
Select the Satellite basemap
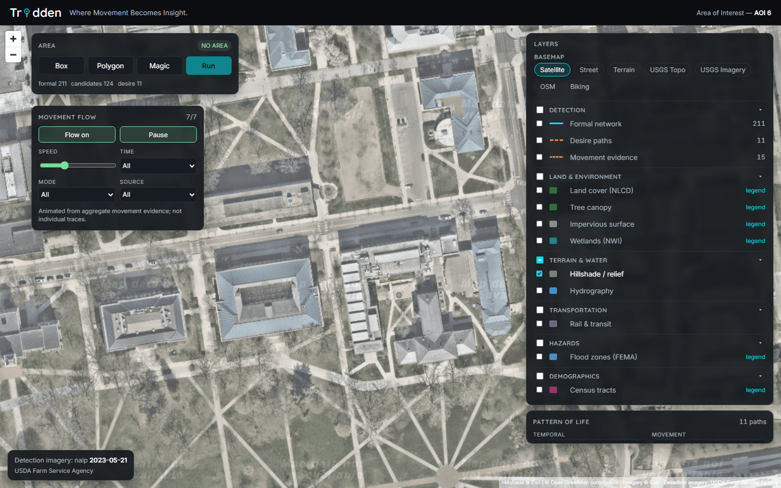[x=552, y=70]
